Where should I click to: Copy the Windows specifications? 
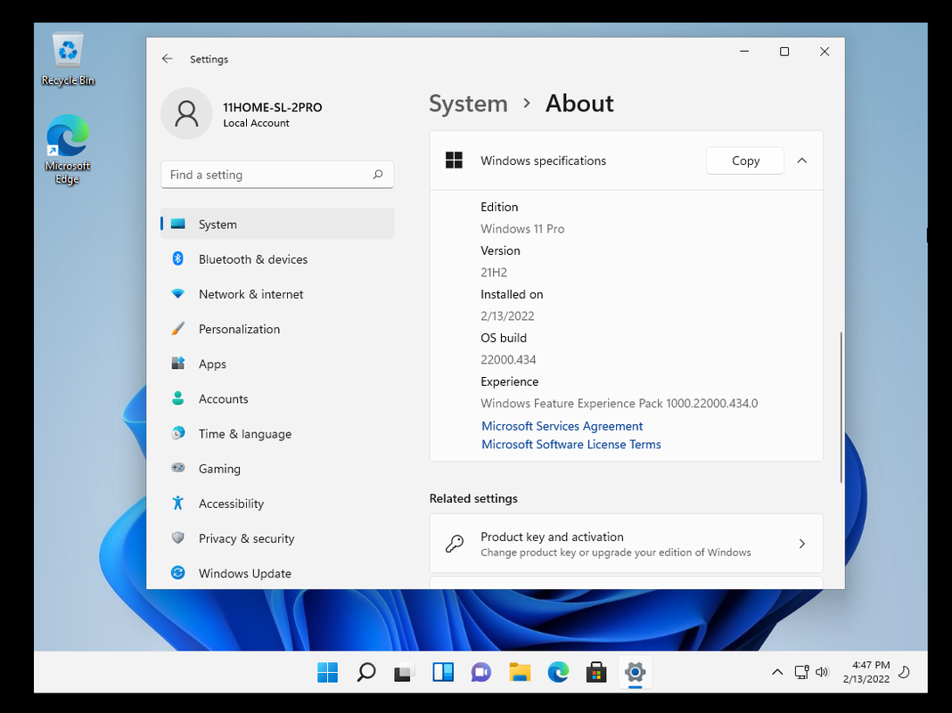click(x=745, y=160)
